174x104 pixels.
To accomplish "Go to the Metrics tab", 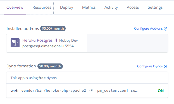I will pos(89,7).
